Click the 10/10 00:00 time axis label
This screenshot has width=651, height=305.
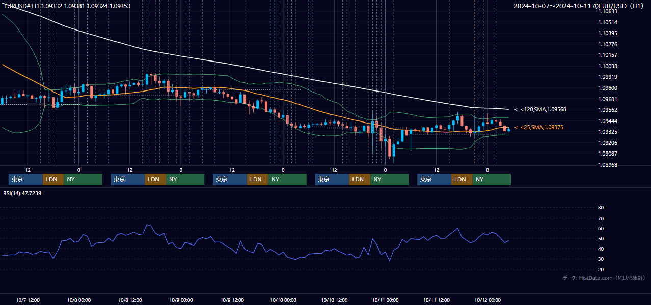283,300
